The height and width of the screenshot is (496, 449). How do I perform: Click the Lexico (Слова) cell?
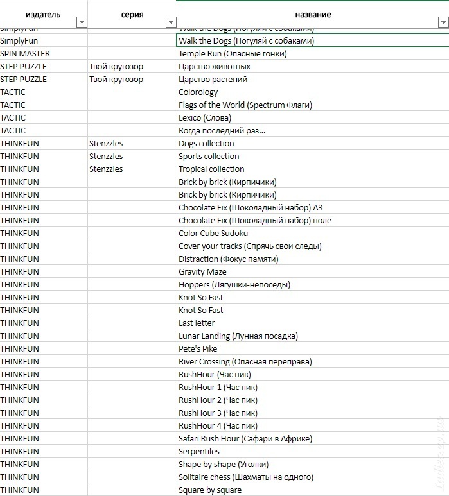click(x=313, y=117)
